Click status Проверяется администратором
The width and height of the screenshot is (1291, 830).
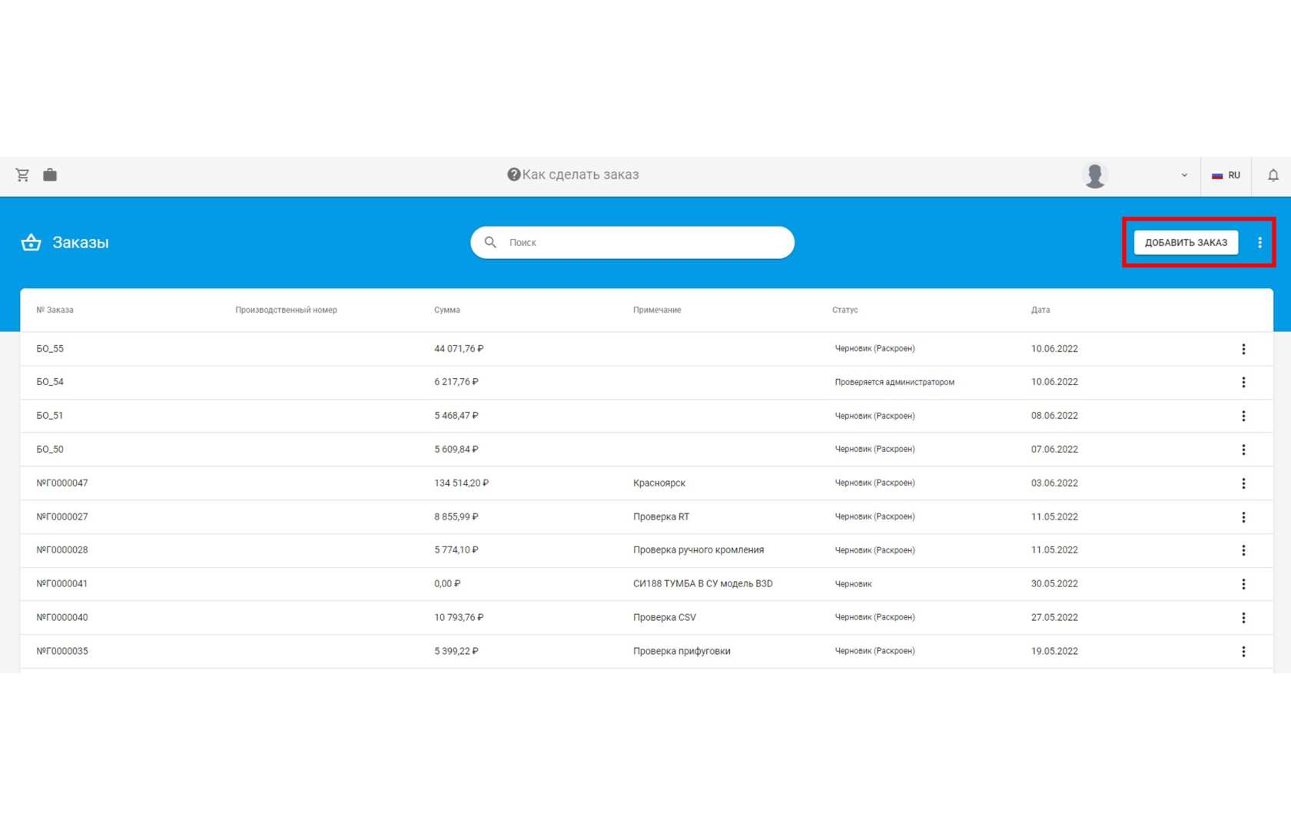[x=894, y=382]
